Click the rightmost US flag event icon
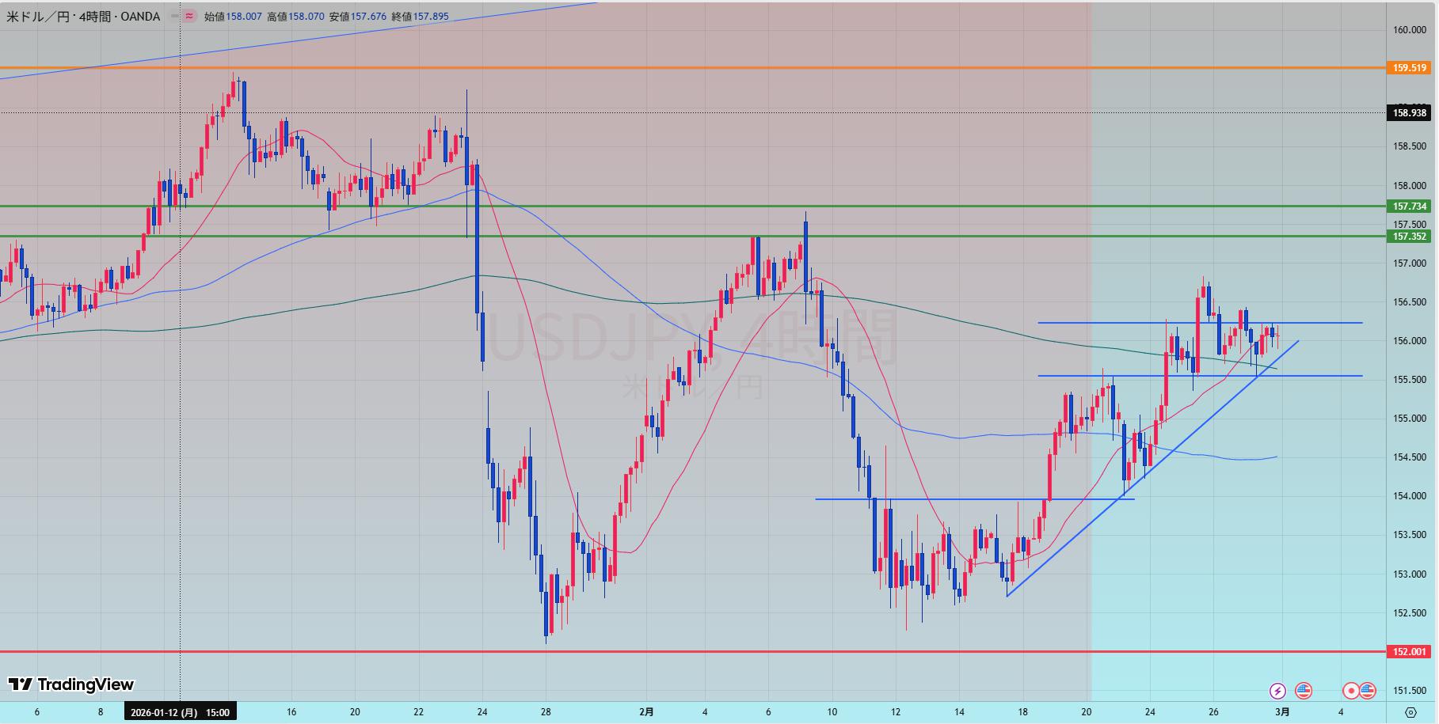The height and width of the screenshot is (724, 1439). coord(1368,691)
